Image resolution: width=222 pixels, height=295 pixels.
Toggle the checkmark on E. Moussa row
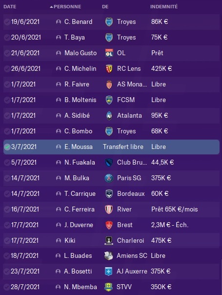point(7,147)
